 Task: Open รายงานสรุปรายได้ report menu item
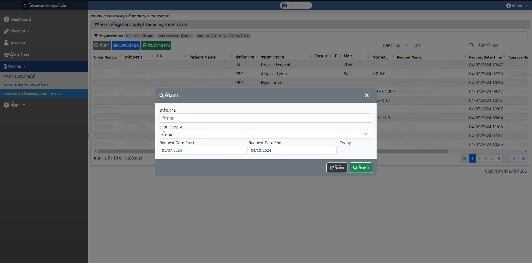(19, 76)
